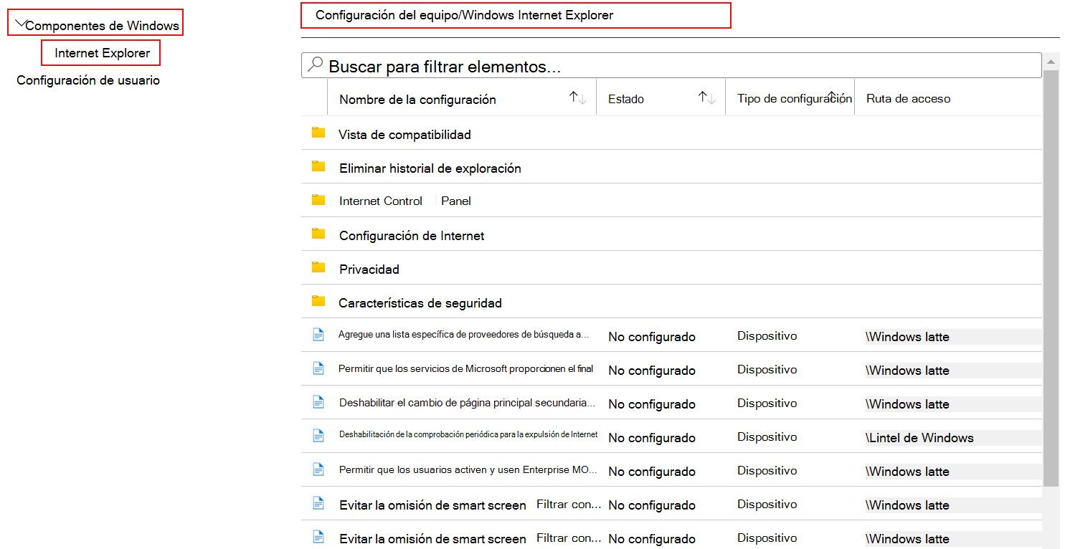Click the \Windows latte path in Permitir que los servicios row

[908, 371]
